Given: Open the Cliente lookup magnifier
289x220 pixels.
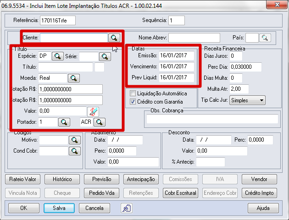Looking at the screenshot, I should pyautogui.click(x=114, y=38).
